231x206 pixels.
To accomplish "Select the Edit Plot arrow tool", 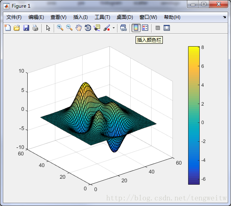I will coord(48,28).
